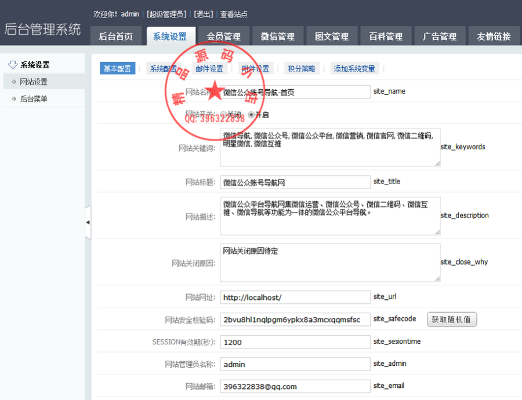Switch to the 广告管理 tab
The width and height of the screenshot is (522, 400).
440,36
